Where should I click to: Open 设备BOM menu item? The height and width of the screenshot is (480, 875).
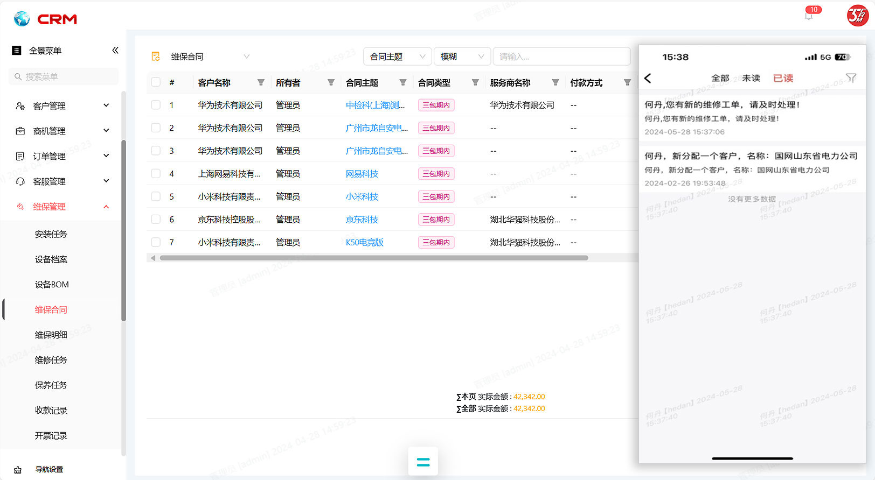[52, 285]
